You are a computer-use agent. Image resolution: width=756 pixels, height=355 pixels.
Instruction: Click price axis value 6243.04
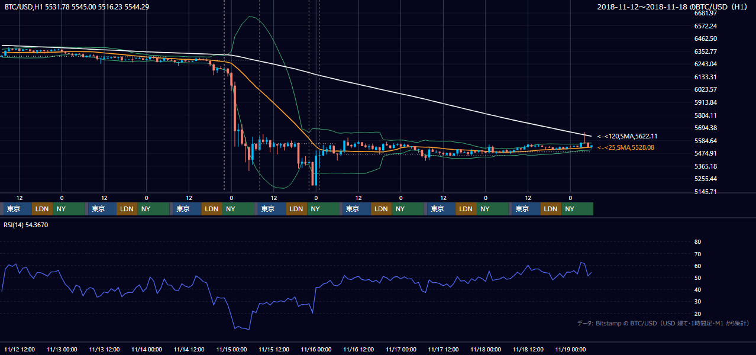tap(706, 64)
